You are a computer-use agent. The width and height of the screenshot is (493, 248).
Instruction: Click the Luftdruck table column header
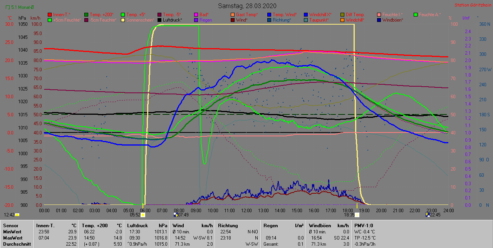[x=138, y=225]
